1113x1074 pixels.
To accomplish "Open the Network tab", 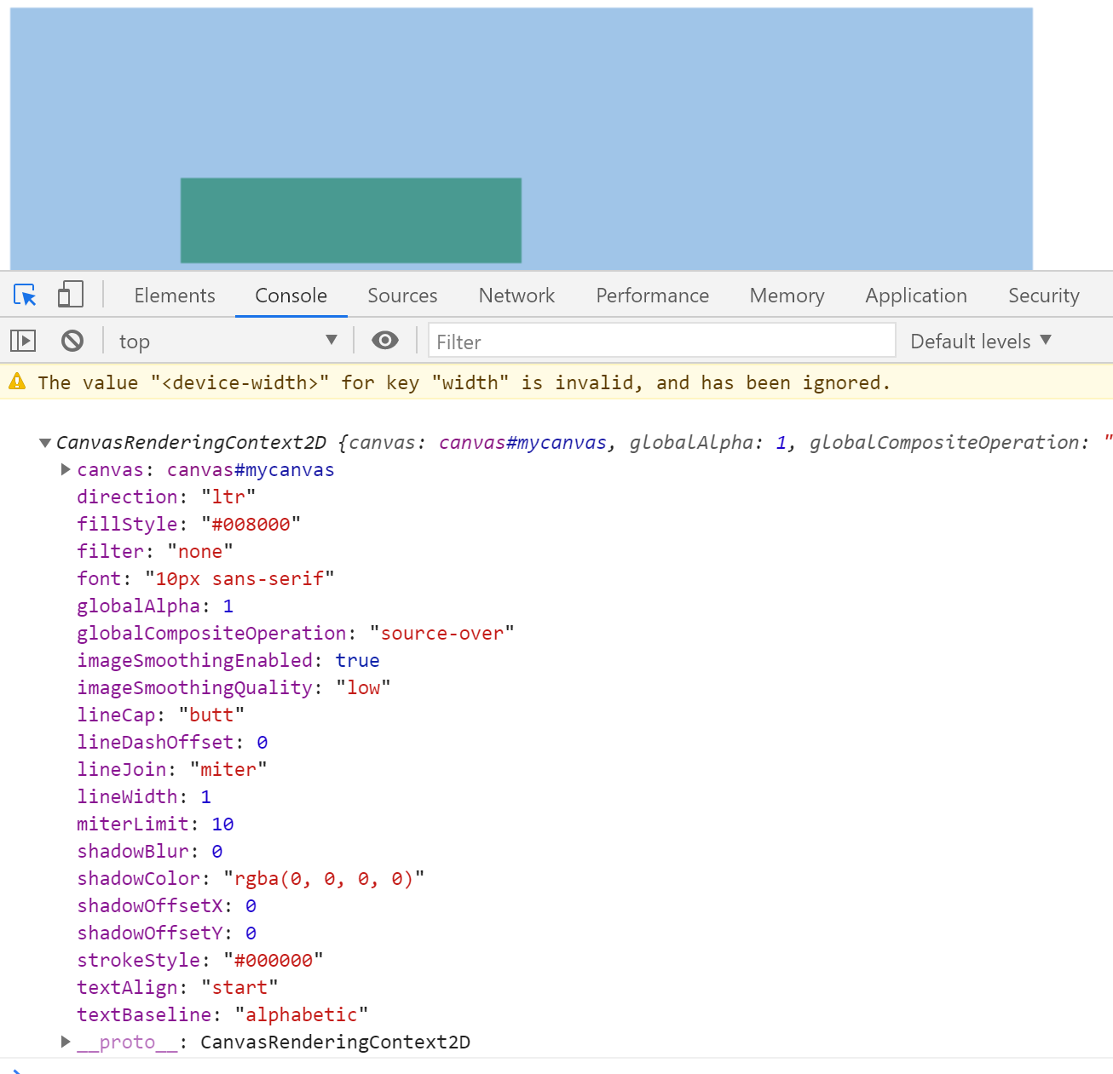I will click(x=516, y=296).
